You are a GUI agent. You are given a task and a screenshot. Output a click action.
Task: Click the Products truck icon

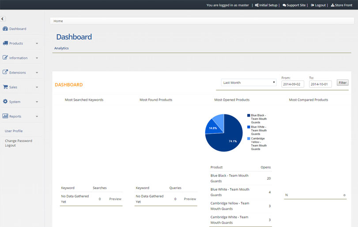(5, 43)
